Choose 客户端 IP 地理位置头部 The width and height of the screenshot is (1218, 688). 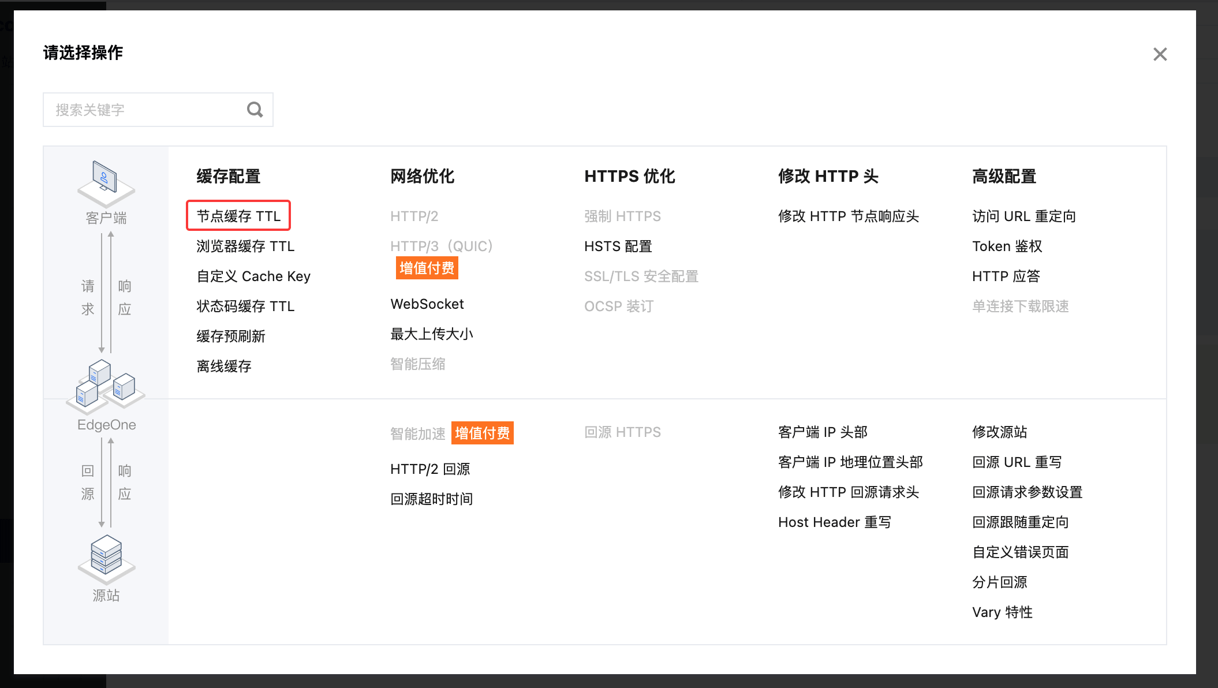(x=850, y=462)
